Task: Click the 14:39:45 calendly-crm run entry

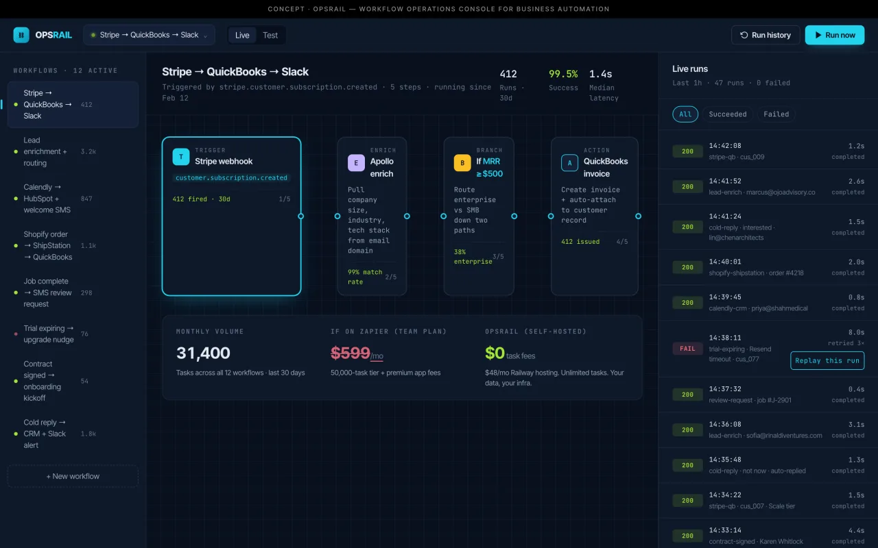Action: coord(768,302)
